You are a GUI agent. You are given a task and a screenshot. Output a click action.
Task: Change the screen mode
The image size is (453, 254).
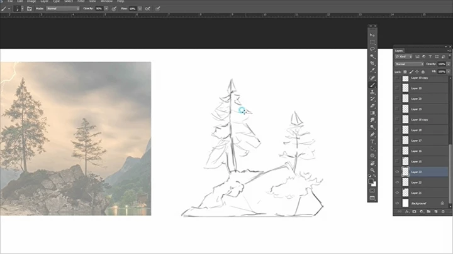pyautogui.click(x=372, y=198)
